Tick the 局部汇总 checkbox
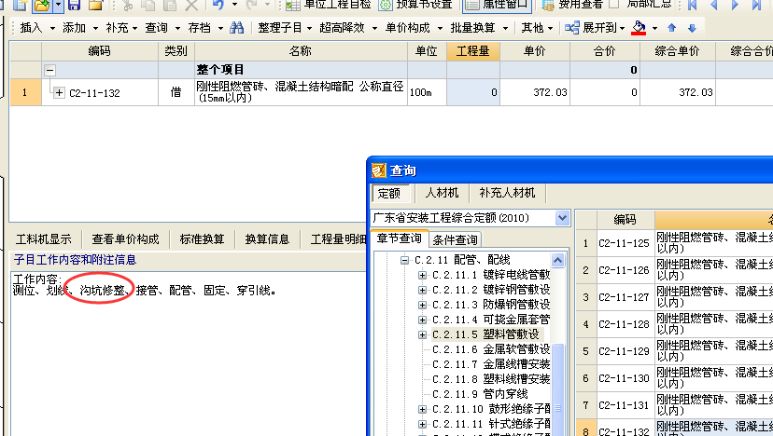Screen dimensions: 773x436 [x=614, y=5]
